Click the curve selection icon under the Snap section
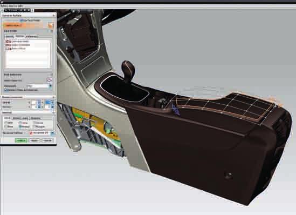This screenshot has width=296, height=215. click(50, 80)
